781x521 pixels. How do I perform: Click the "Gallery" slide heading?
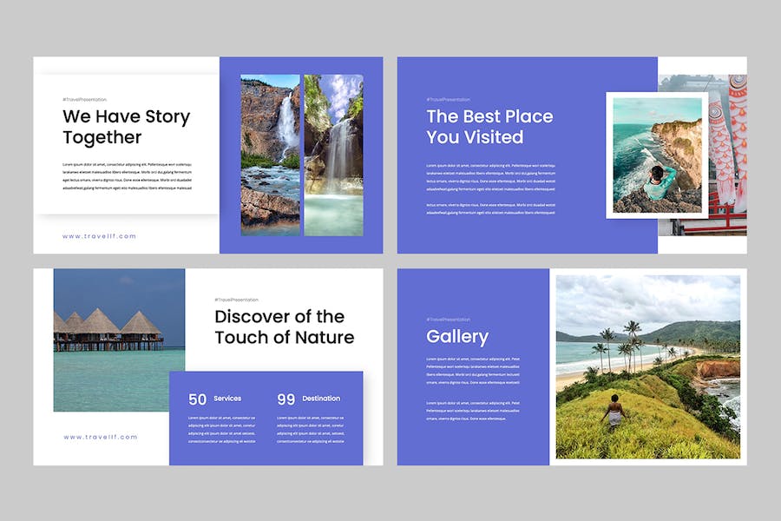pos(457,337)
